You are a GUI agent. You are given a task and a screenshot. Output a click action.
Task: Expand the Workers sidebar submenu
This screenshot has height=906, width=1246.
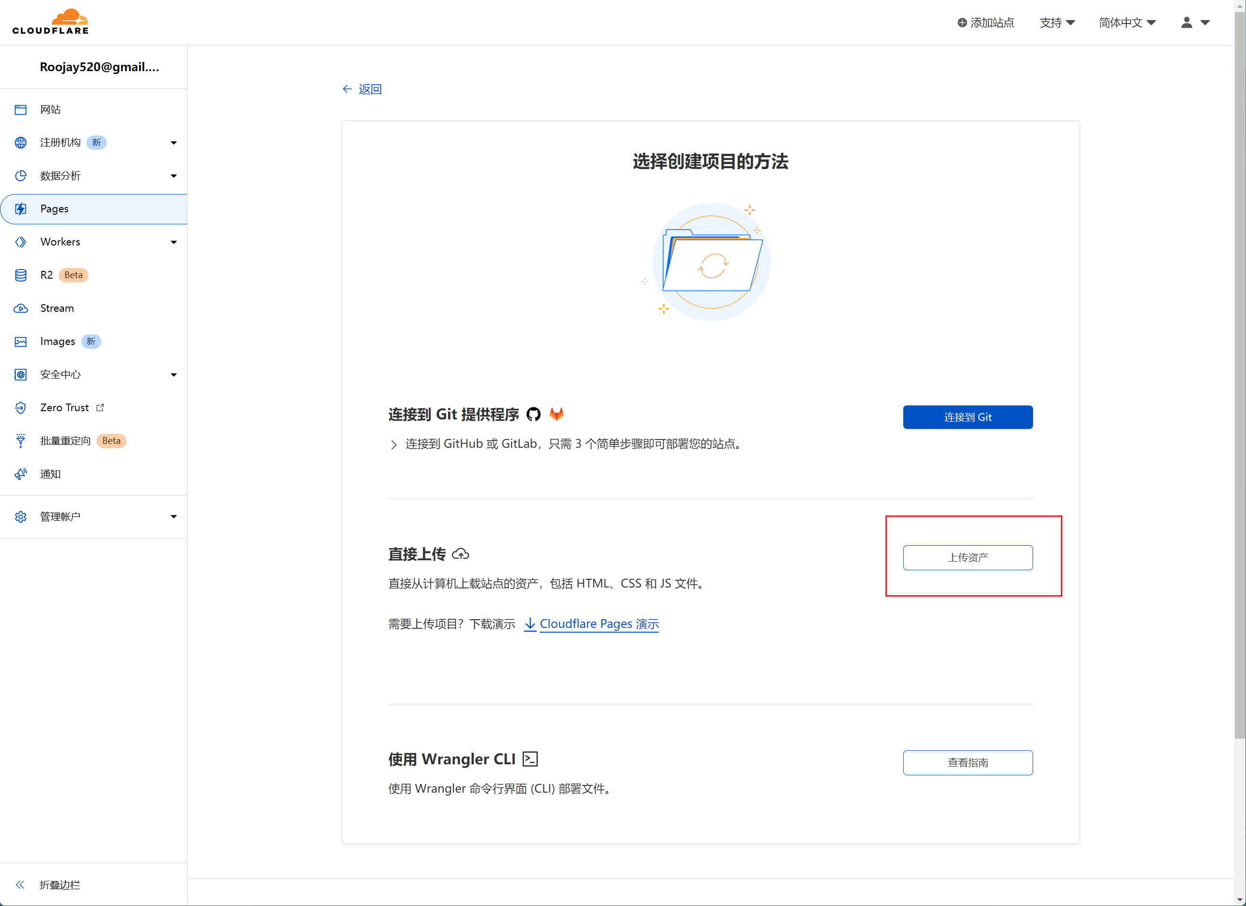point(174,242)
